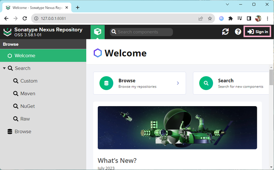Click the scrollbar down arrow
This screenshot has width=274, height=170.
(x=271, y=167)
